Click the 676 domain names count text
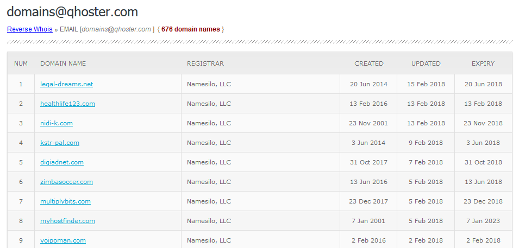This screenshot has height=248, width=519. point(191,29)
